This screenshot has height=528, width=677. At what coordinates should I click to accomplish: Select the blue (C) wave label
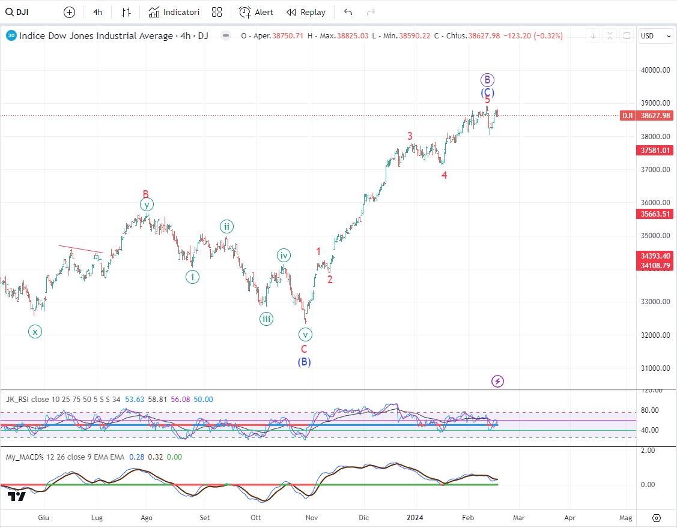coord(487,93)
